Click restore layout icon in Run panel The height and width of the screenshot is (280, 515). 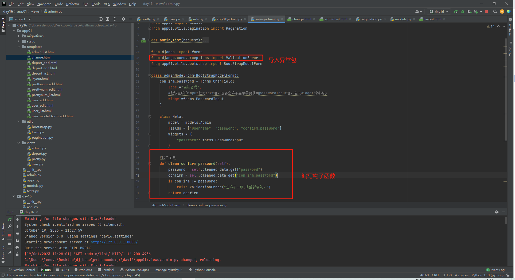(10, 244)
